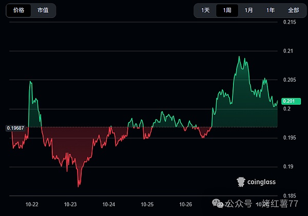Click the 0.185 y-axis price label
Viewport: 308px width, 216px height.
290,195
